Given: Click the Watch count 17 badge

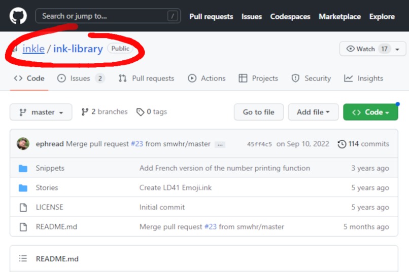Looking at the screenshot, I should (x=384, y=49).
